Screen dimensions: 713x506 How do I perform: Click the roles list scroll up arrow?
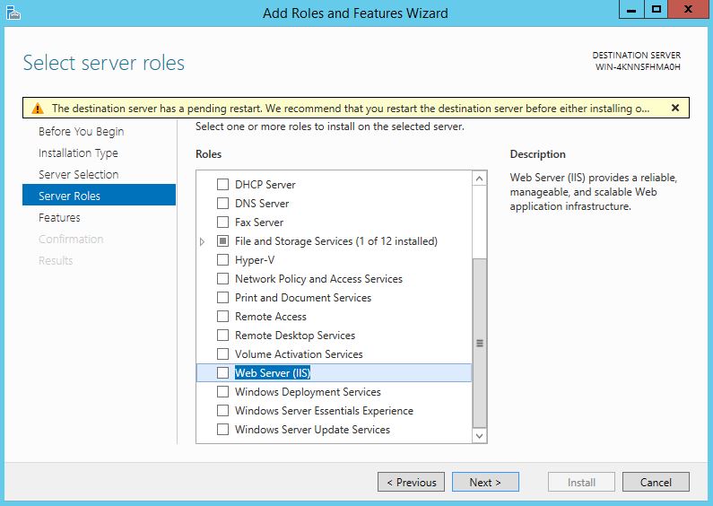point(479,179)
